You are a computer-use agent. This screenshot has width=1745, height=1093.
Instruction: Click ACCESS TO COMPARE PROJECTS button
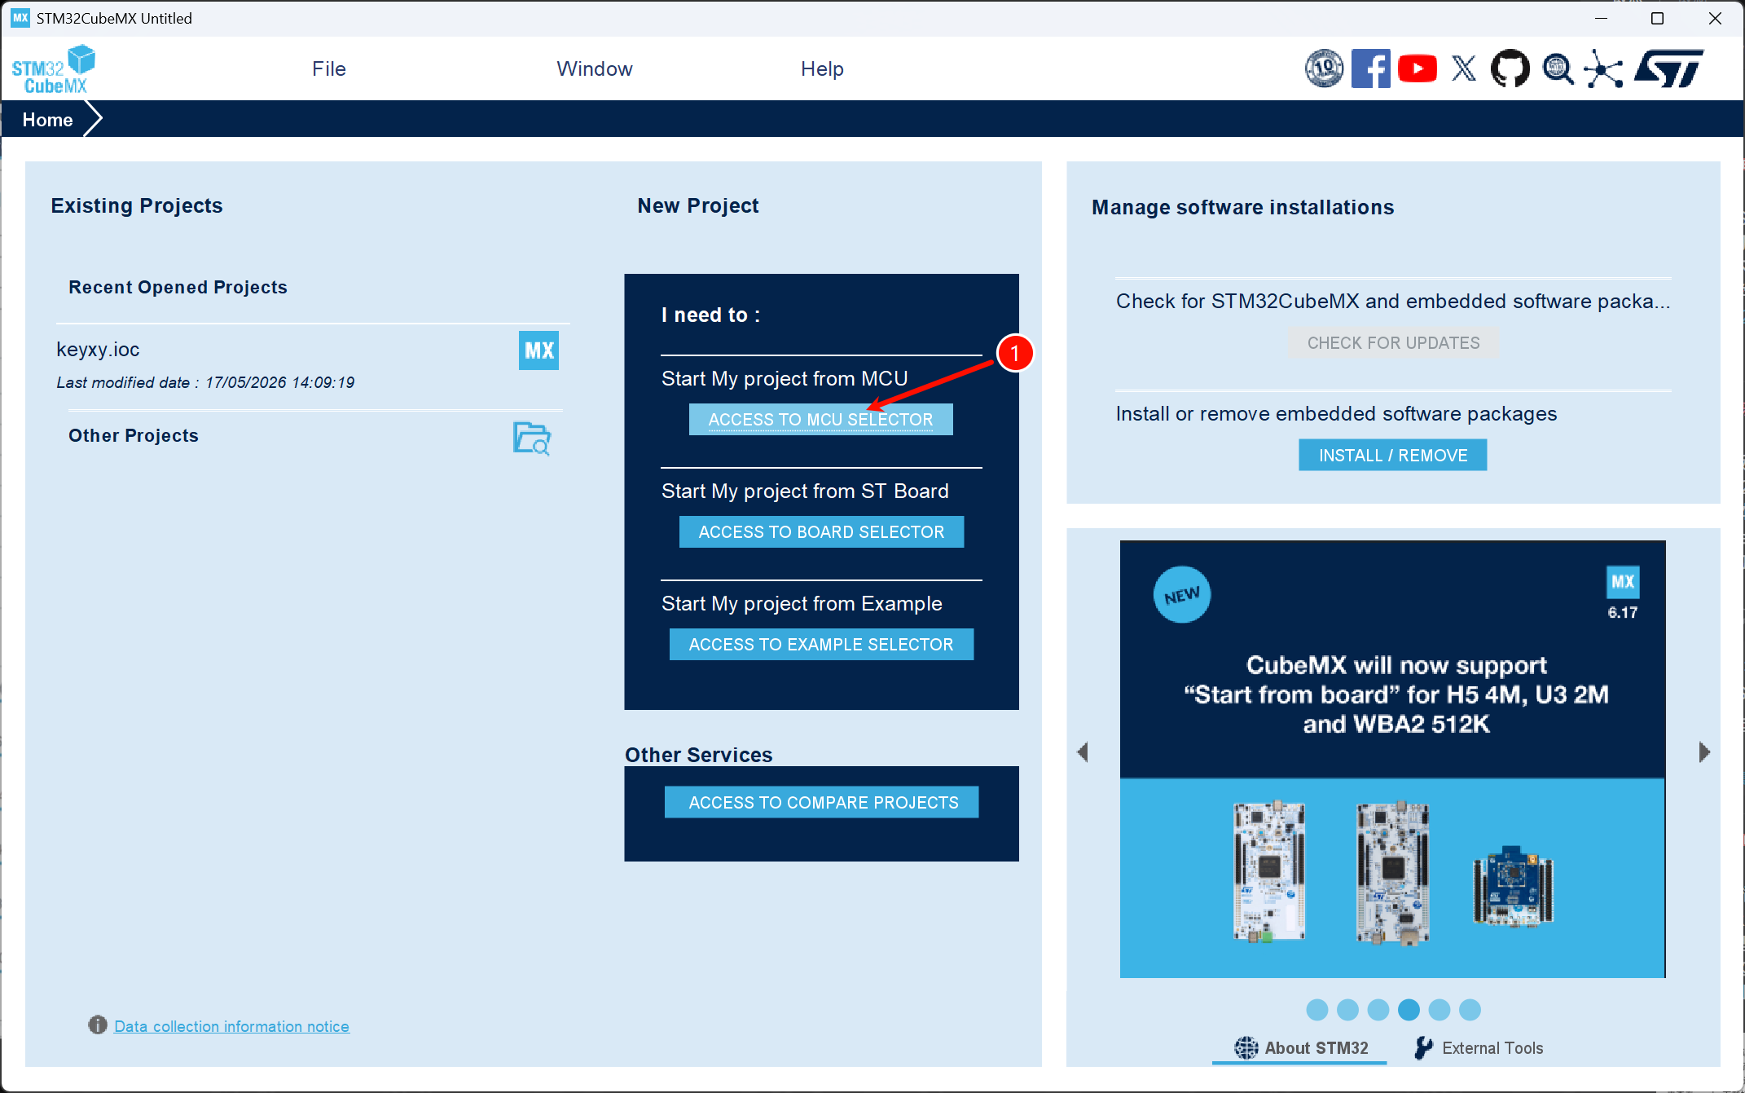(x=821, y=803)
